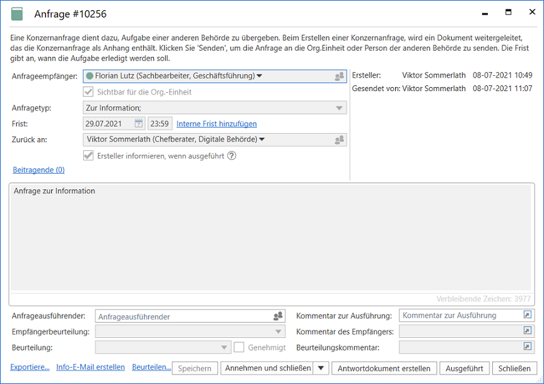The width and height of the screenshot is (544, 384).
Task: Click help icon beside Ersteller informieren
Action: 232,155
